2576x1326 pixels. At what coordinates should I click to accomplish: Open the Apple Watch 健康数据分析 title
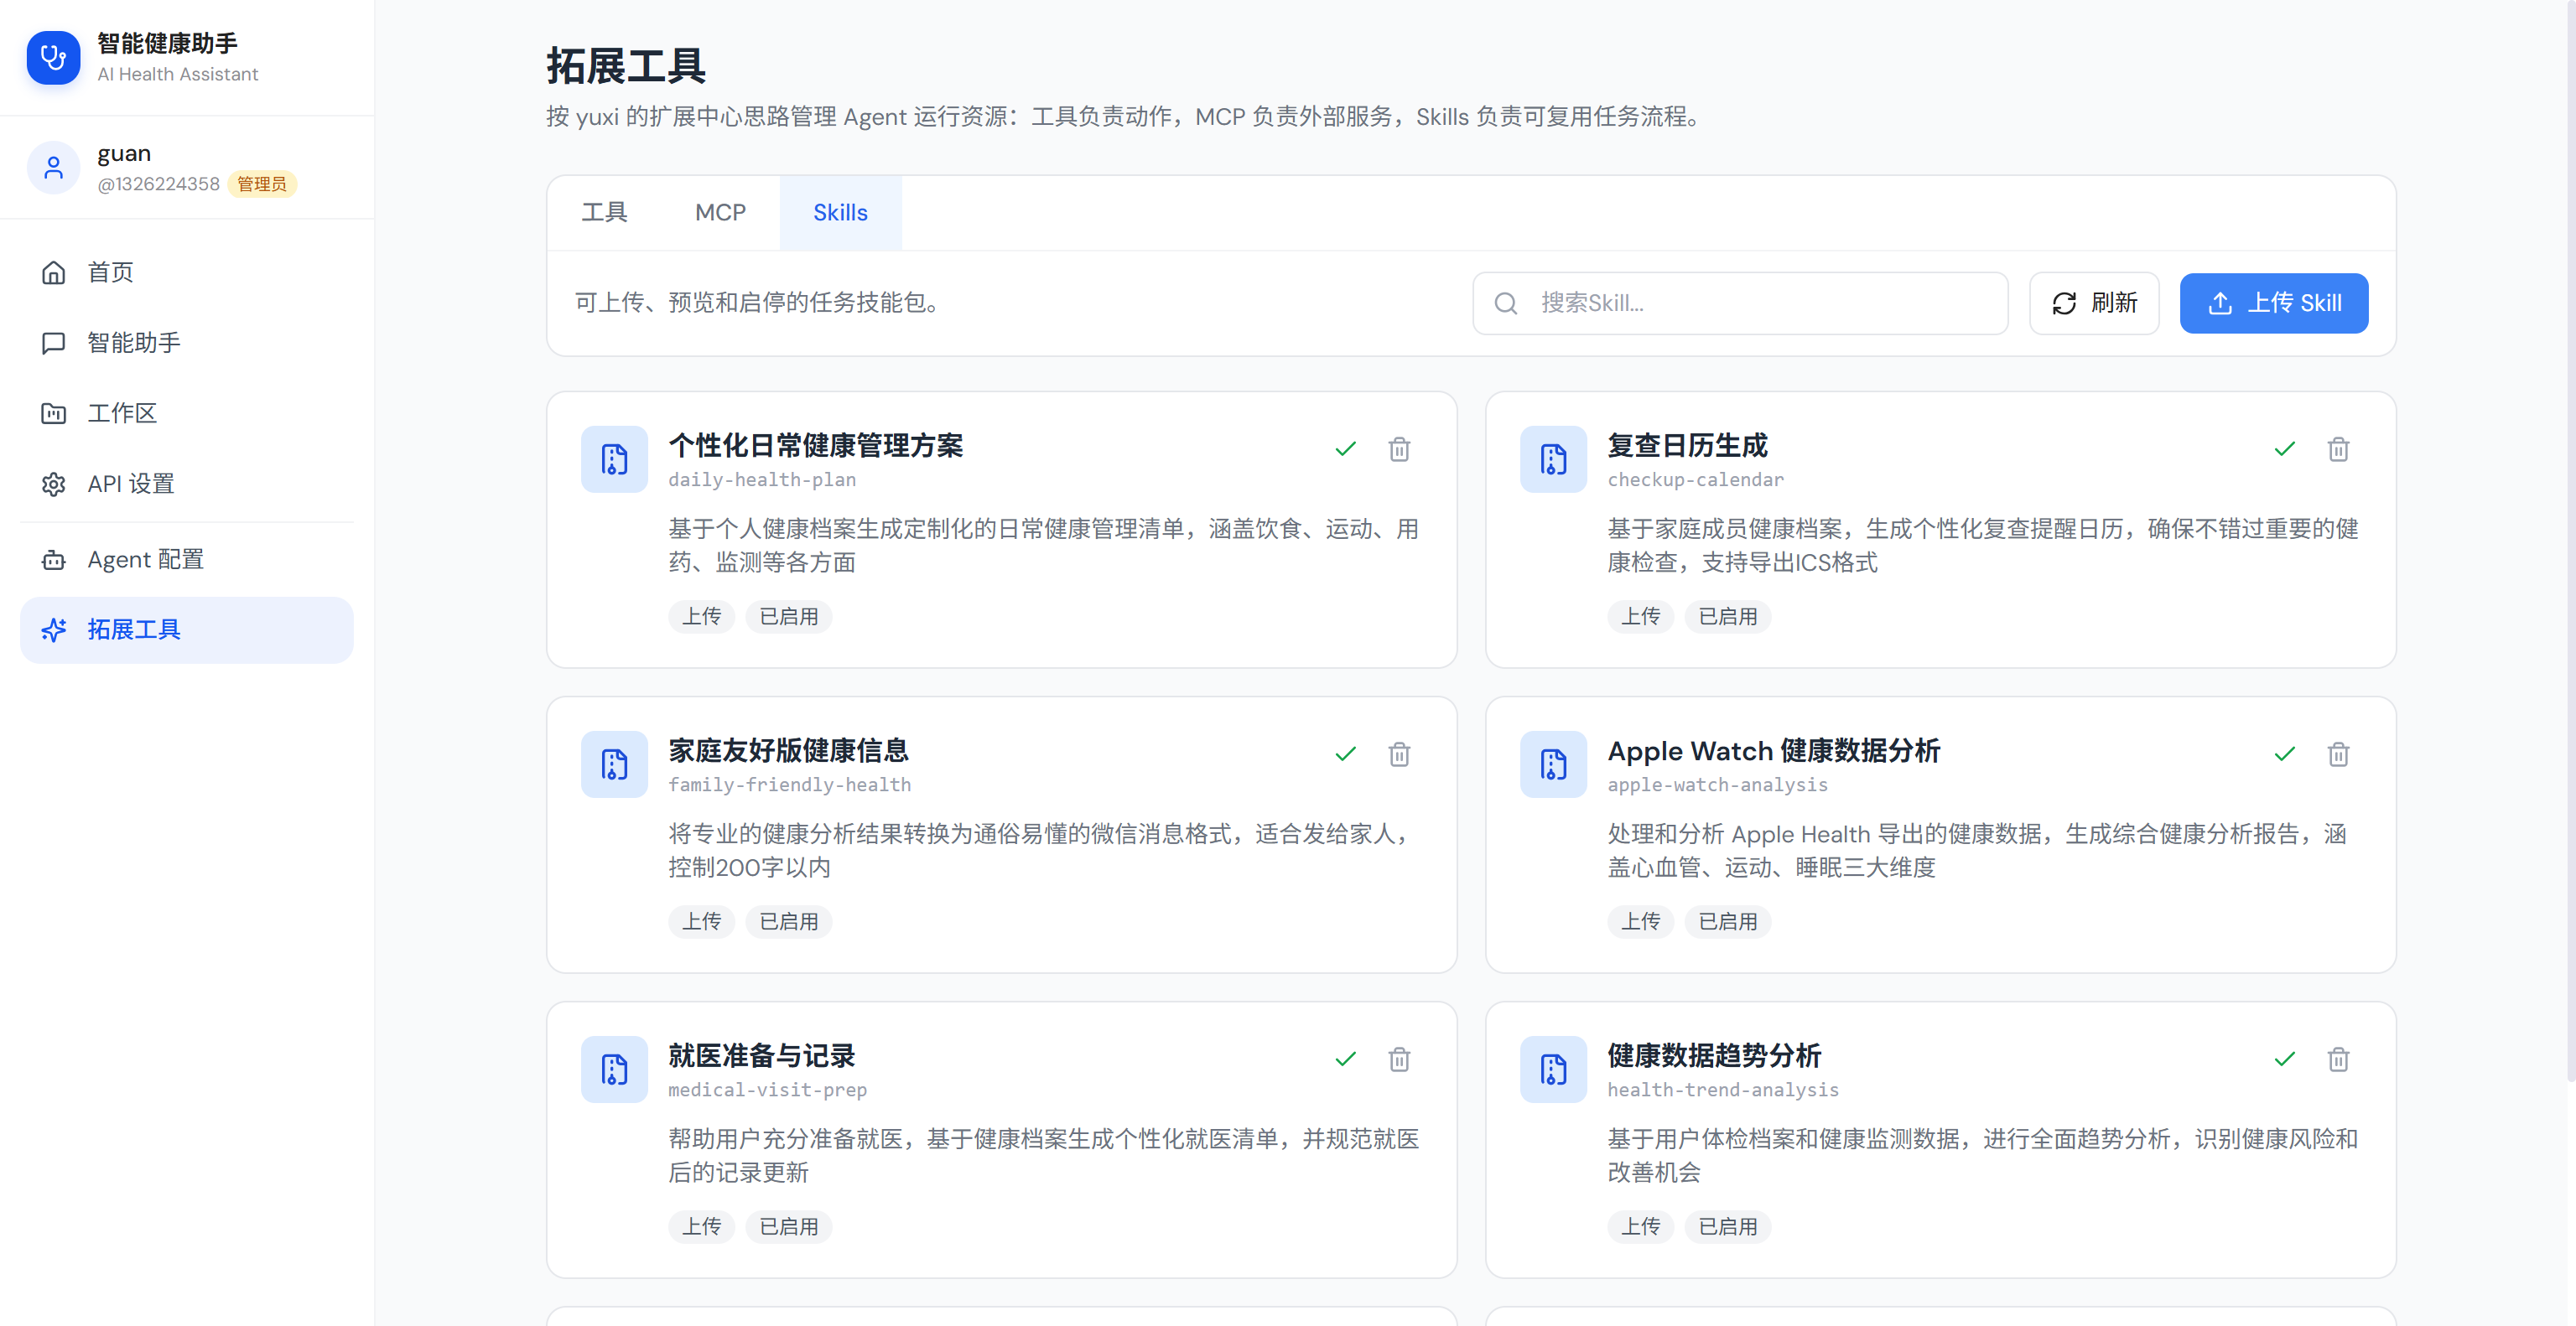[x=1773, y=750]
